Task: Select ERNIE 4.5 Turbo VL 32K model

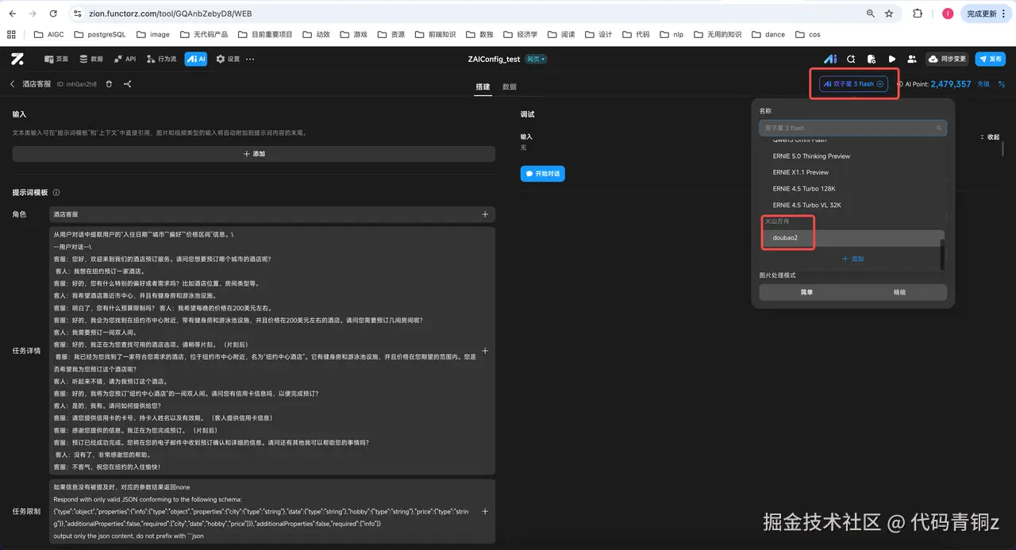Action: [x=806, y=206]
